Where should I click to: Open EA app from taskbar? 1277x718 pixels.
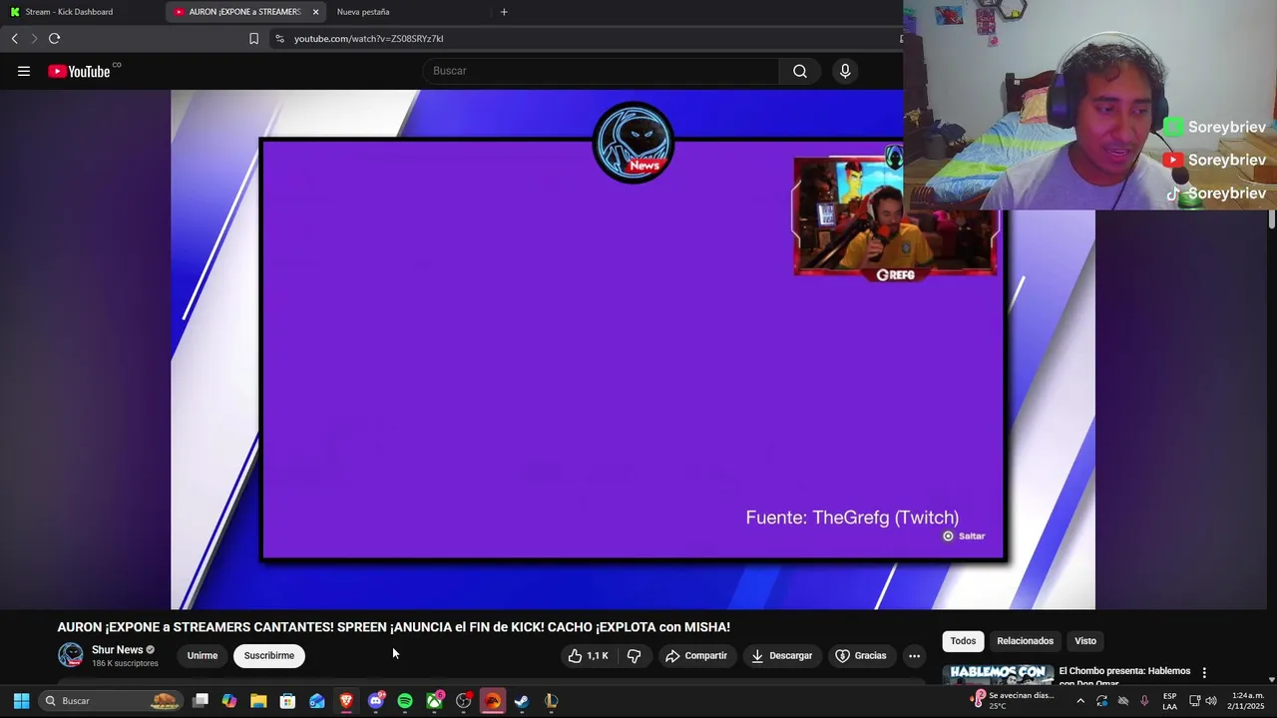493,700
